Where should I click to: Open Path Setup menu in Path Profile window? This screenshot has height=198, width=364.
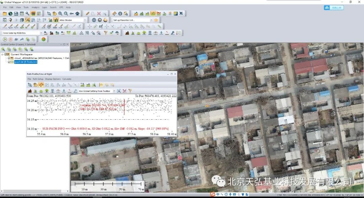coord(38,79)
